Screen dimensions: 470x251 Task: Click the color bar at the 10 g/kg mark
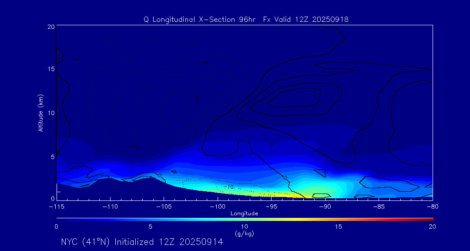(245, 218)
